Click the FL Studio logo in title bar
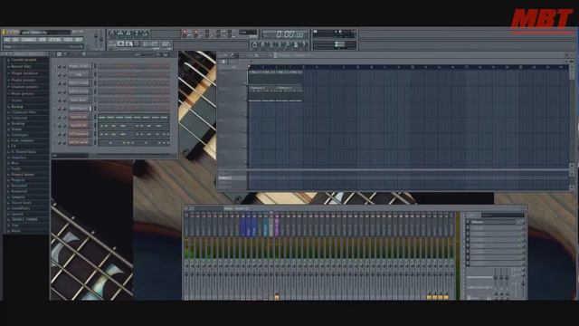 click(x=10, y=33)
